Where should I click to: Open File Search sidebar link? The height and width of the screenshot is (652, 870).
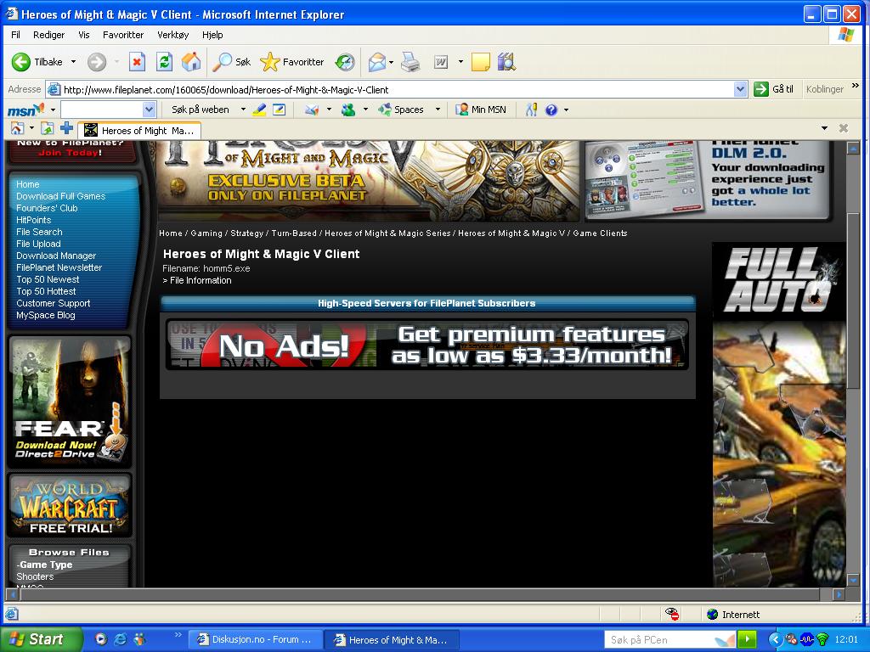pyautogui.click(x=39, y=232)
